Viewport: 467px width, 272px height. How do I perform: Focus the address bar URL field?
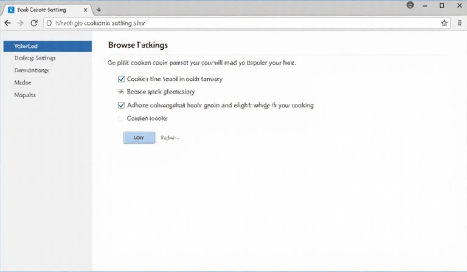(247, 23)
